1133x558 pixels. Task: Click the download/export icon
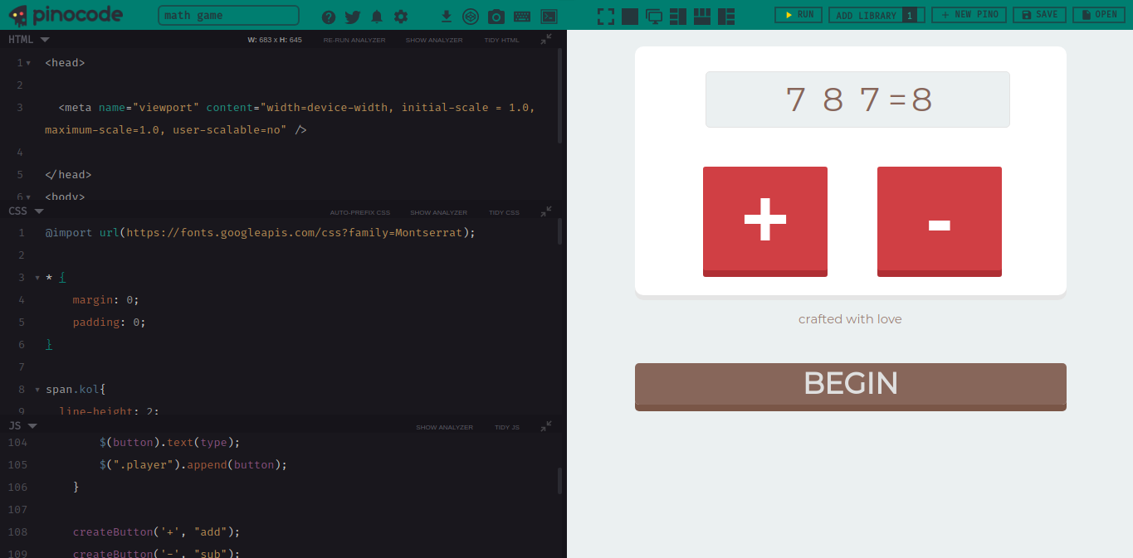click(x=447, y=16)
